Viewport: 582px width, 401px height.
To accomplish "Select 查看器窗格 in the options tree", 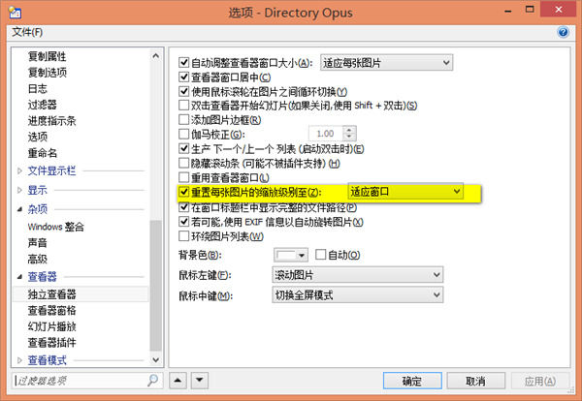I will click(x=52, y=310).
